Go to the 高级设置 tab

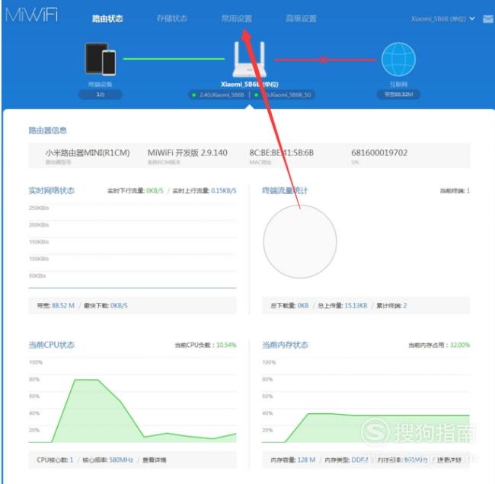(301, 19)
